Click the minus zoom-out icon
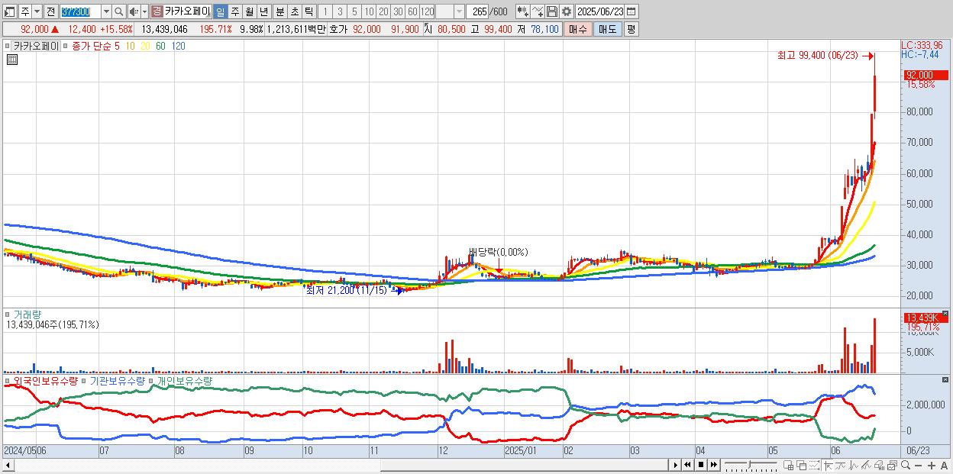Screen dimensions: 953x474 coord(918,466)
